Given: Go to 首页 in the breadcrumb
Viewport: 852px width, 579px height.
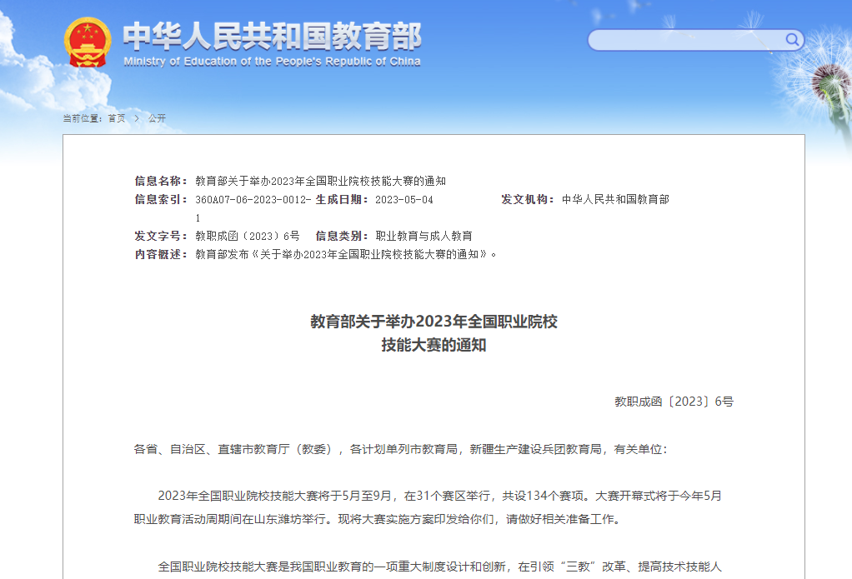Looking at the screenshot, I should click(x=117, y=118).
